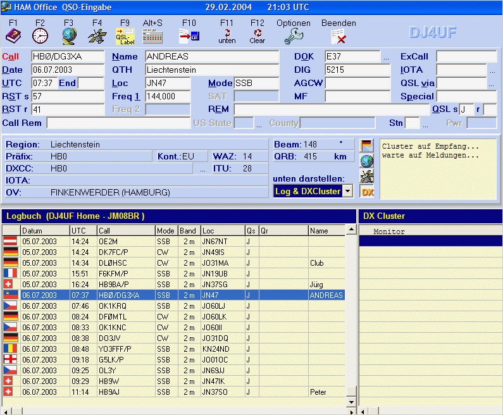
Task: Click the F10 save QSO icon
Action: tap(189, 35)
